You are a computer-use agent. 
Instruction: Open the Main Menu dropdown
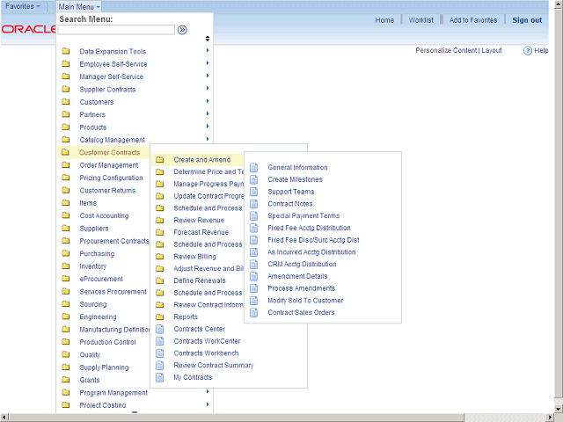point(79,7)
